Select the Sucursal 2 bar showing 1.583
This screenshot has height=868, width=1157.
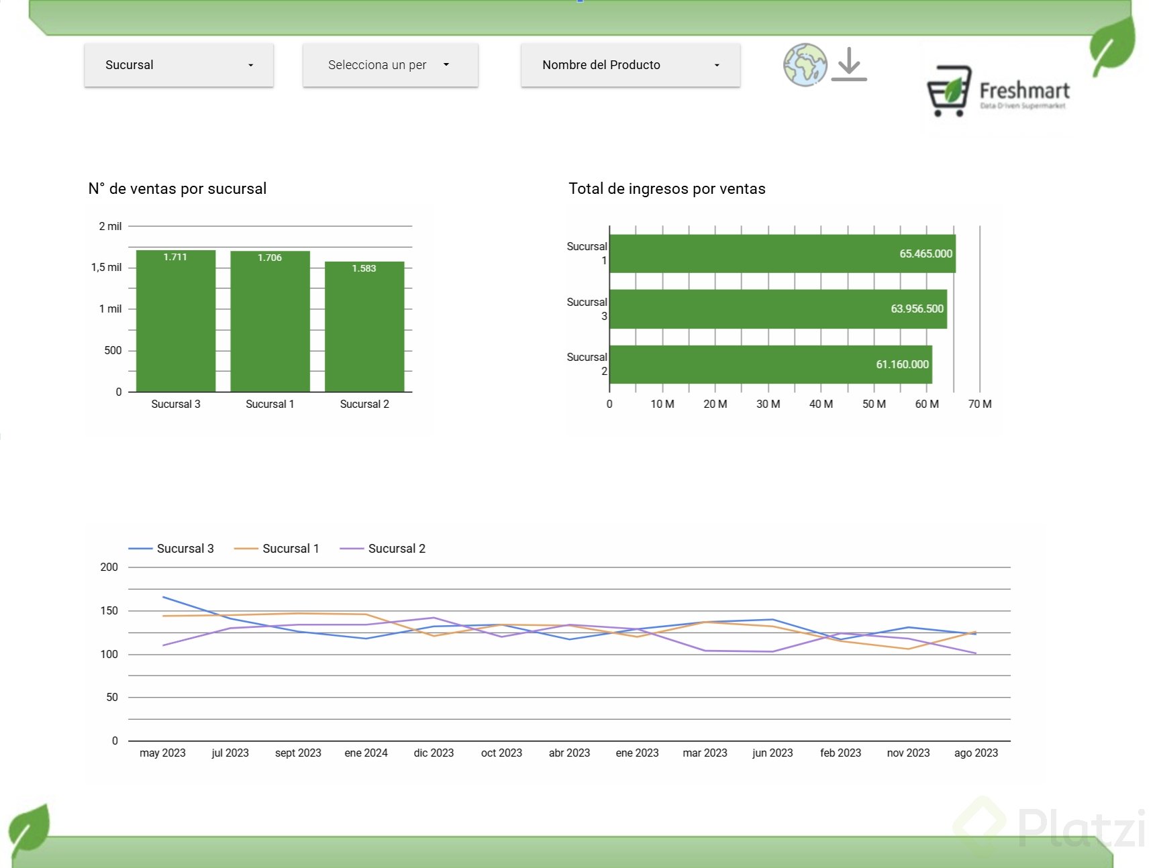point(364,327)
